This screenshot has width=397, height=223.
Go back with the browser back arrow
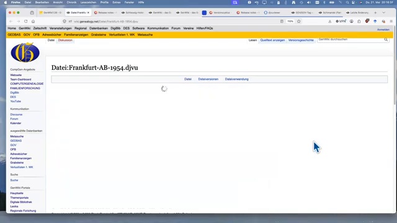tap(11, 22)
